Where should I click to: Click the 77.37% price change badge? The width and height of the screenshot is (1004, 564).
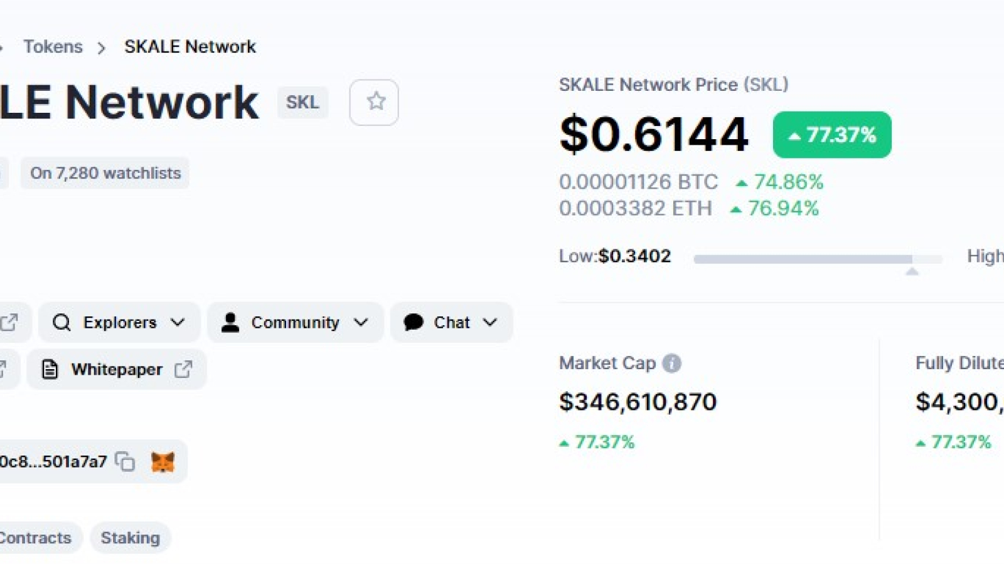[832, 135]
